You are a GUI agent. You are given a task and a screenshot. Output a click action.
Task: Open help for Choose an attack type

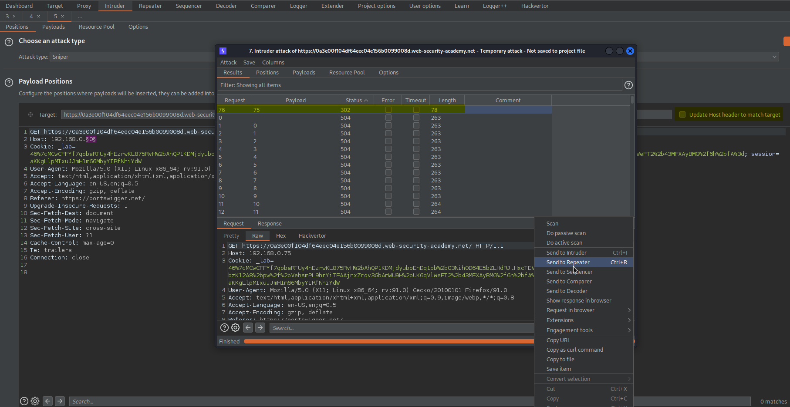click(x=9, y=42)
